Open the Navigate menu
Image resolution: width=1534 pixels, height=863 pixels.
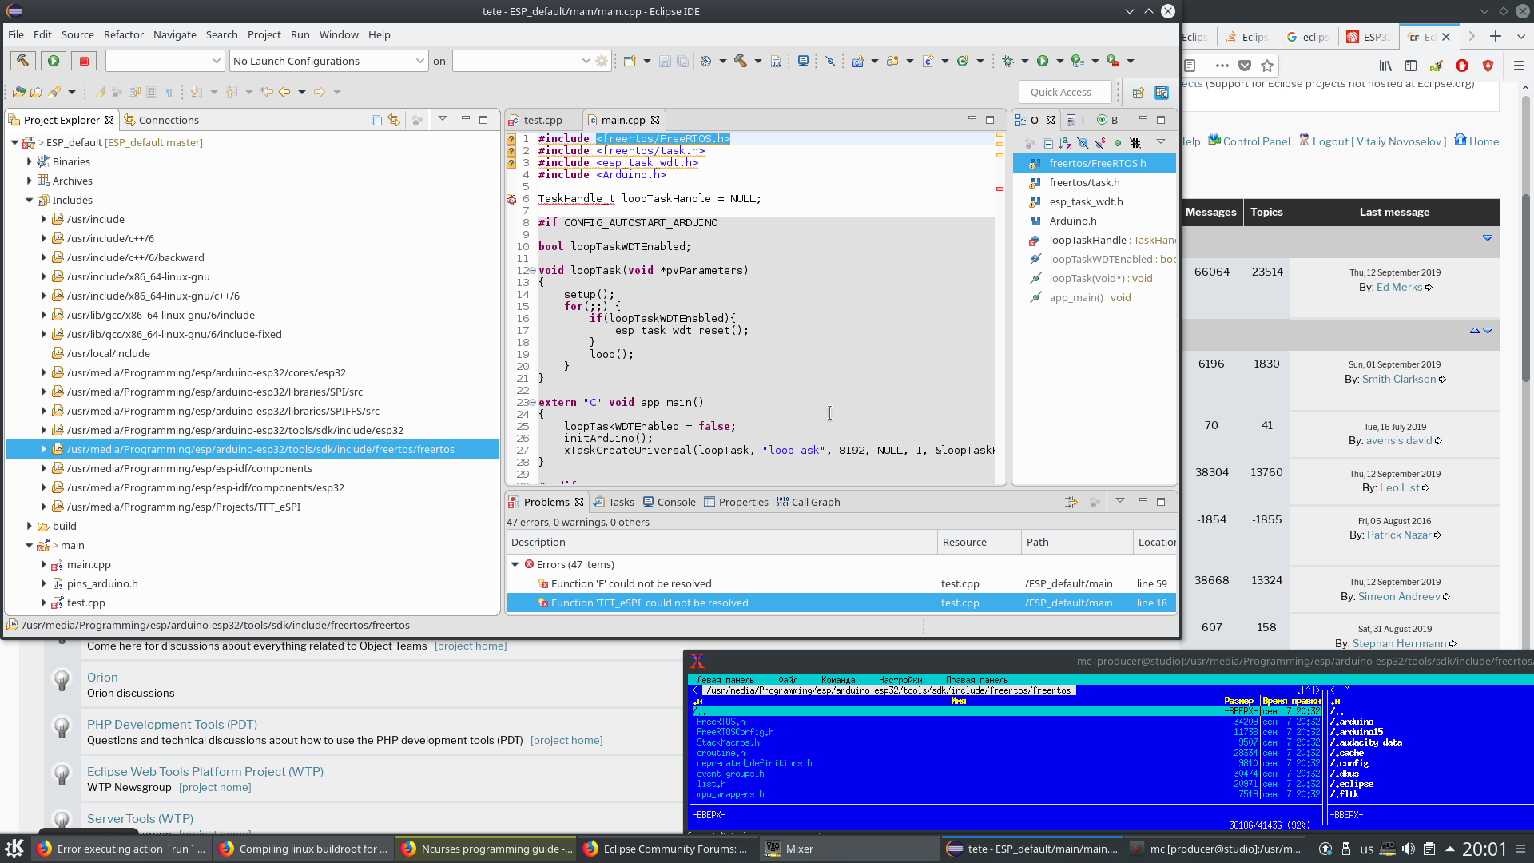[x=175, y=34]
